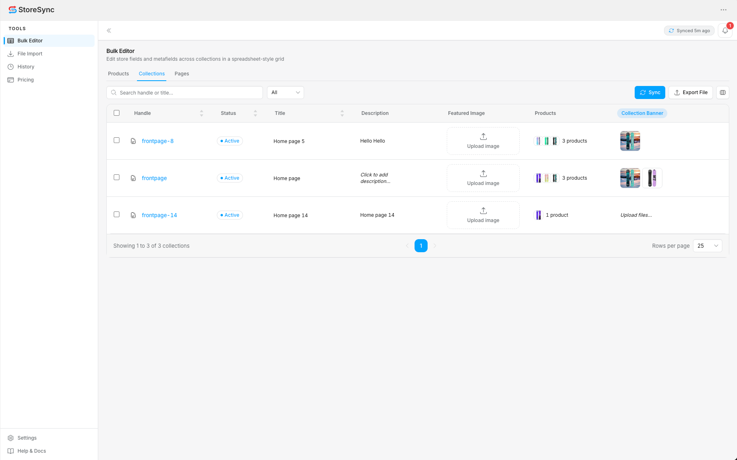The width and height of the screenshot is (737, 460).
Task: Click the Settings gear icon
Action: [11, 438]
